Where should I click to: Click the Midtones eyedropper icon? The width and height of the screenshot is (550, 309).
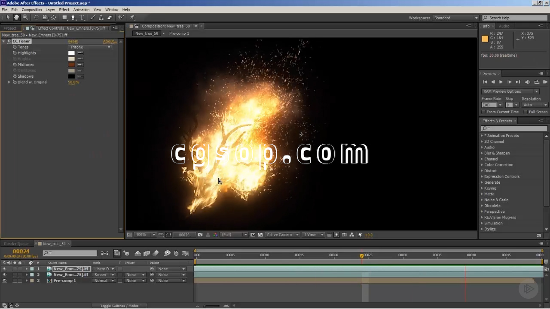(x=80, y=65)
